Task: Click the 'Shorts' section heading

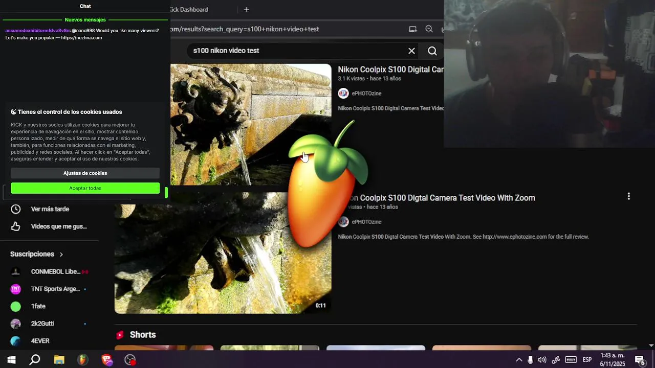Action: tap(143, 335)
